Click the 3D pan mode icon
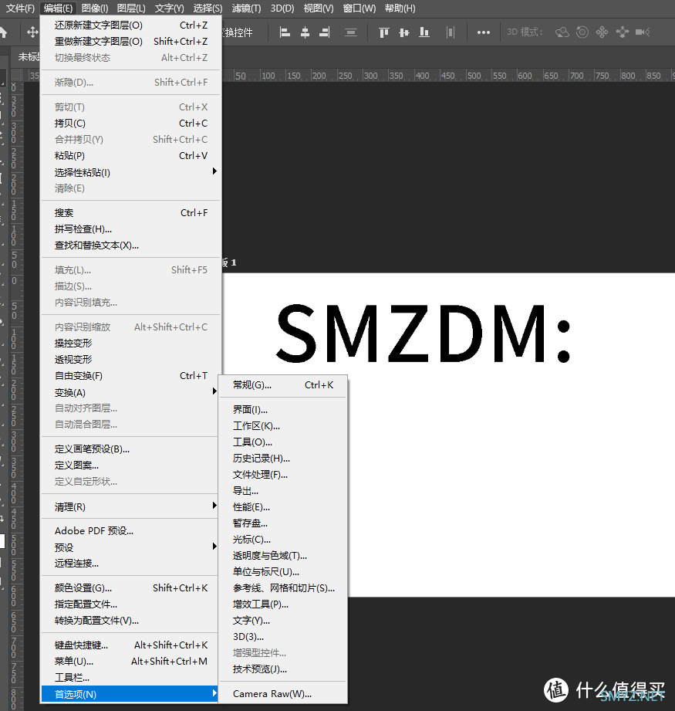This screenshot has height=711, width=675. (x=602, y=32)
